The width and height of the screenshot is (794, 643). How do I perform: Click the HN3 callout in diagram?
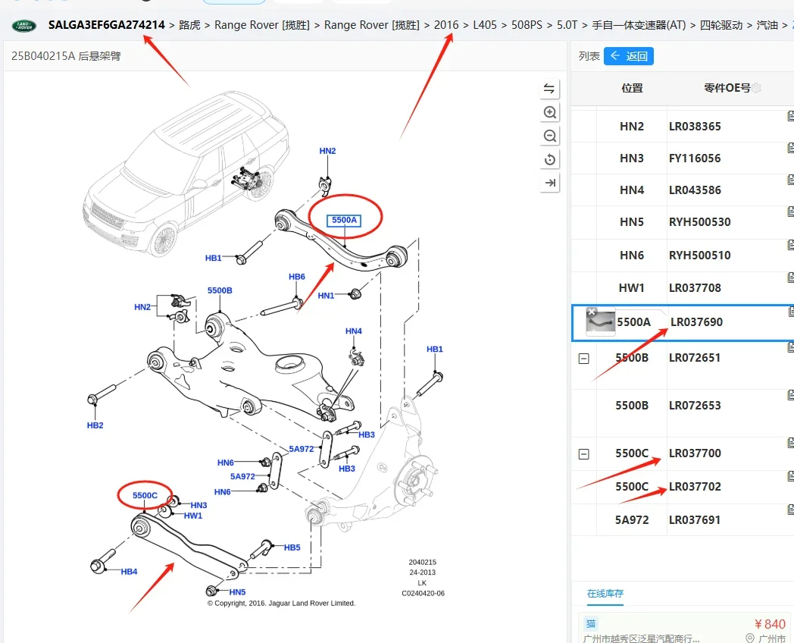click(x=198, y=505)
